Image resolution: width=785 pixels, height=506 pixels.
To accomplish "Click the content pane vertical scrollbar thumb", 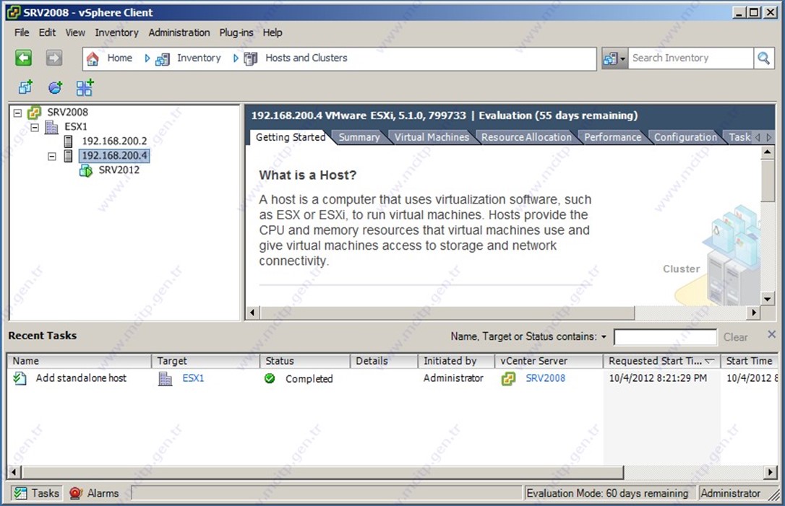I will coord(768,180).
